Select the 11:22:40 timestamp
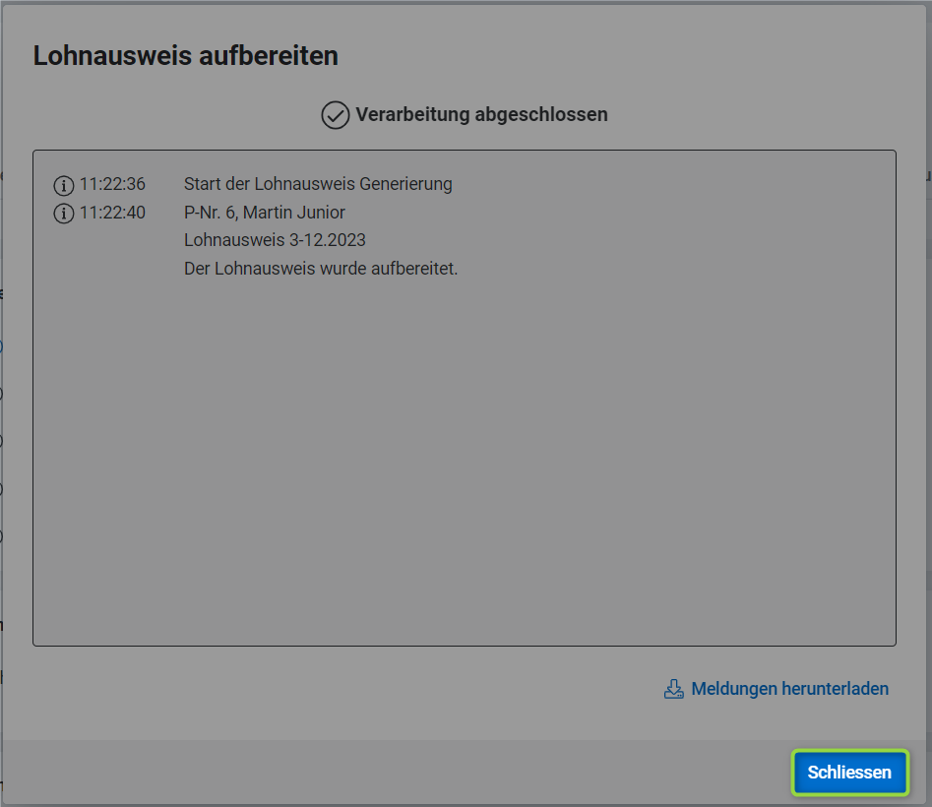 [112, 213]
